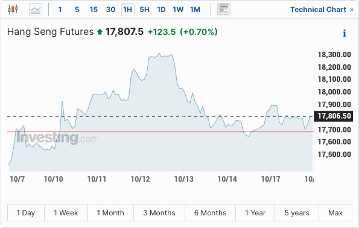The image size is (359, 228).
Task: Choose the 6 Months range
Action: coord(210,213)
